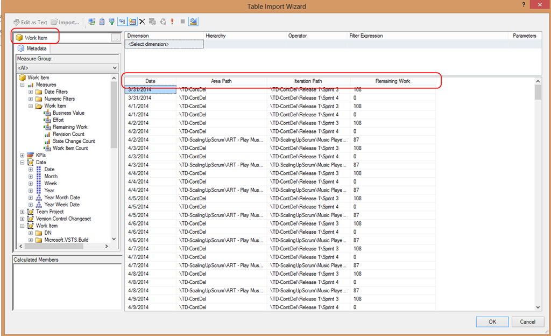The image size is (551, 336).
Task: Click the Cancel Query square icon
Action: (x=182, y=22)
